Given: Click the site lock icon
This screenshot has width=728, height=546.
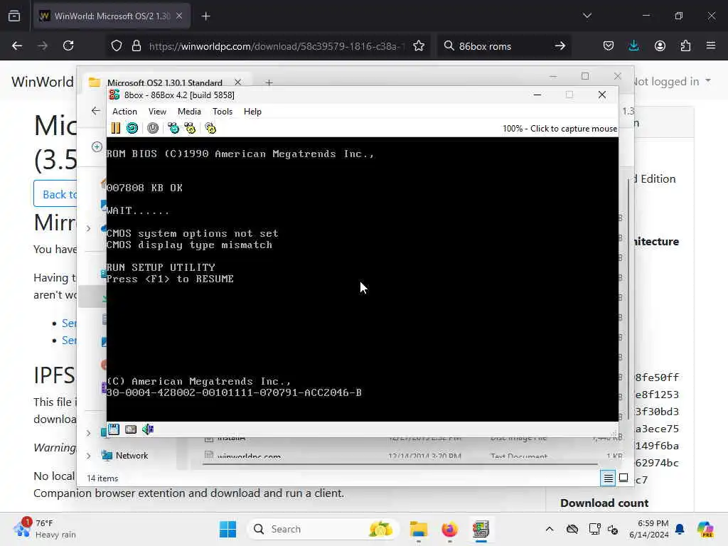Looking at the screenshot, I should pos(136,45).
